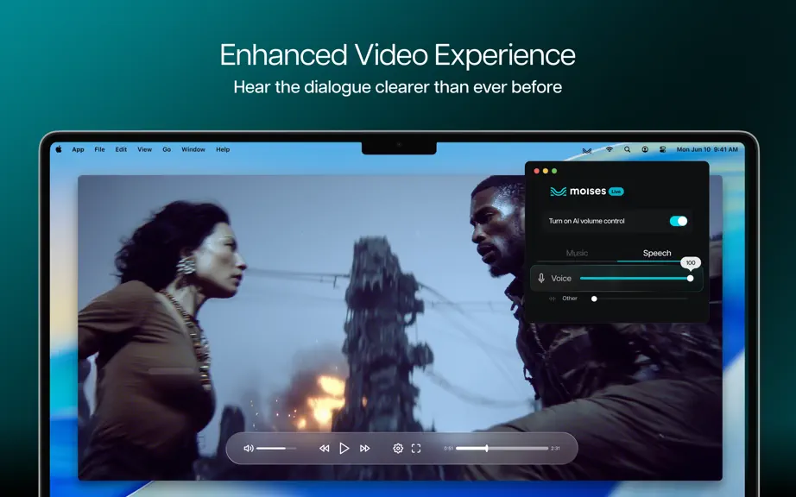
Task: Toggle the AI volume control switch
Action: click(679, 221)
